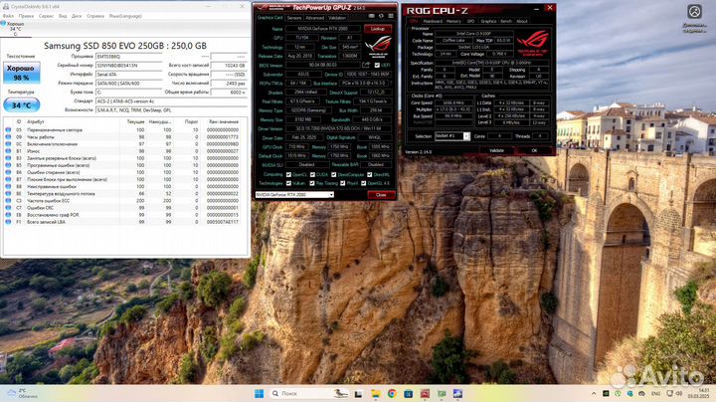Click weather widget on taskbar
The image size is (716, 402).
coord(23,393)
